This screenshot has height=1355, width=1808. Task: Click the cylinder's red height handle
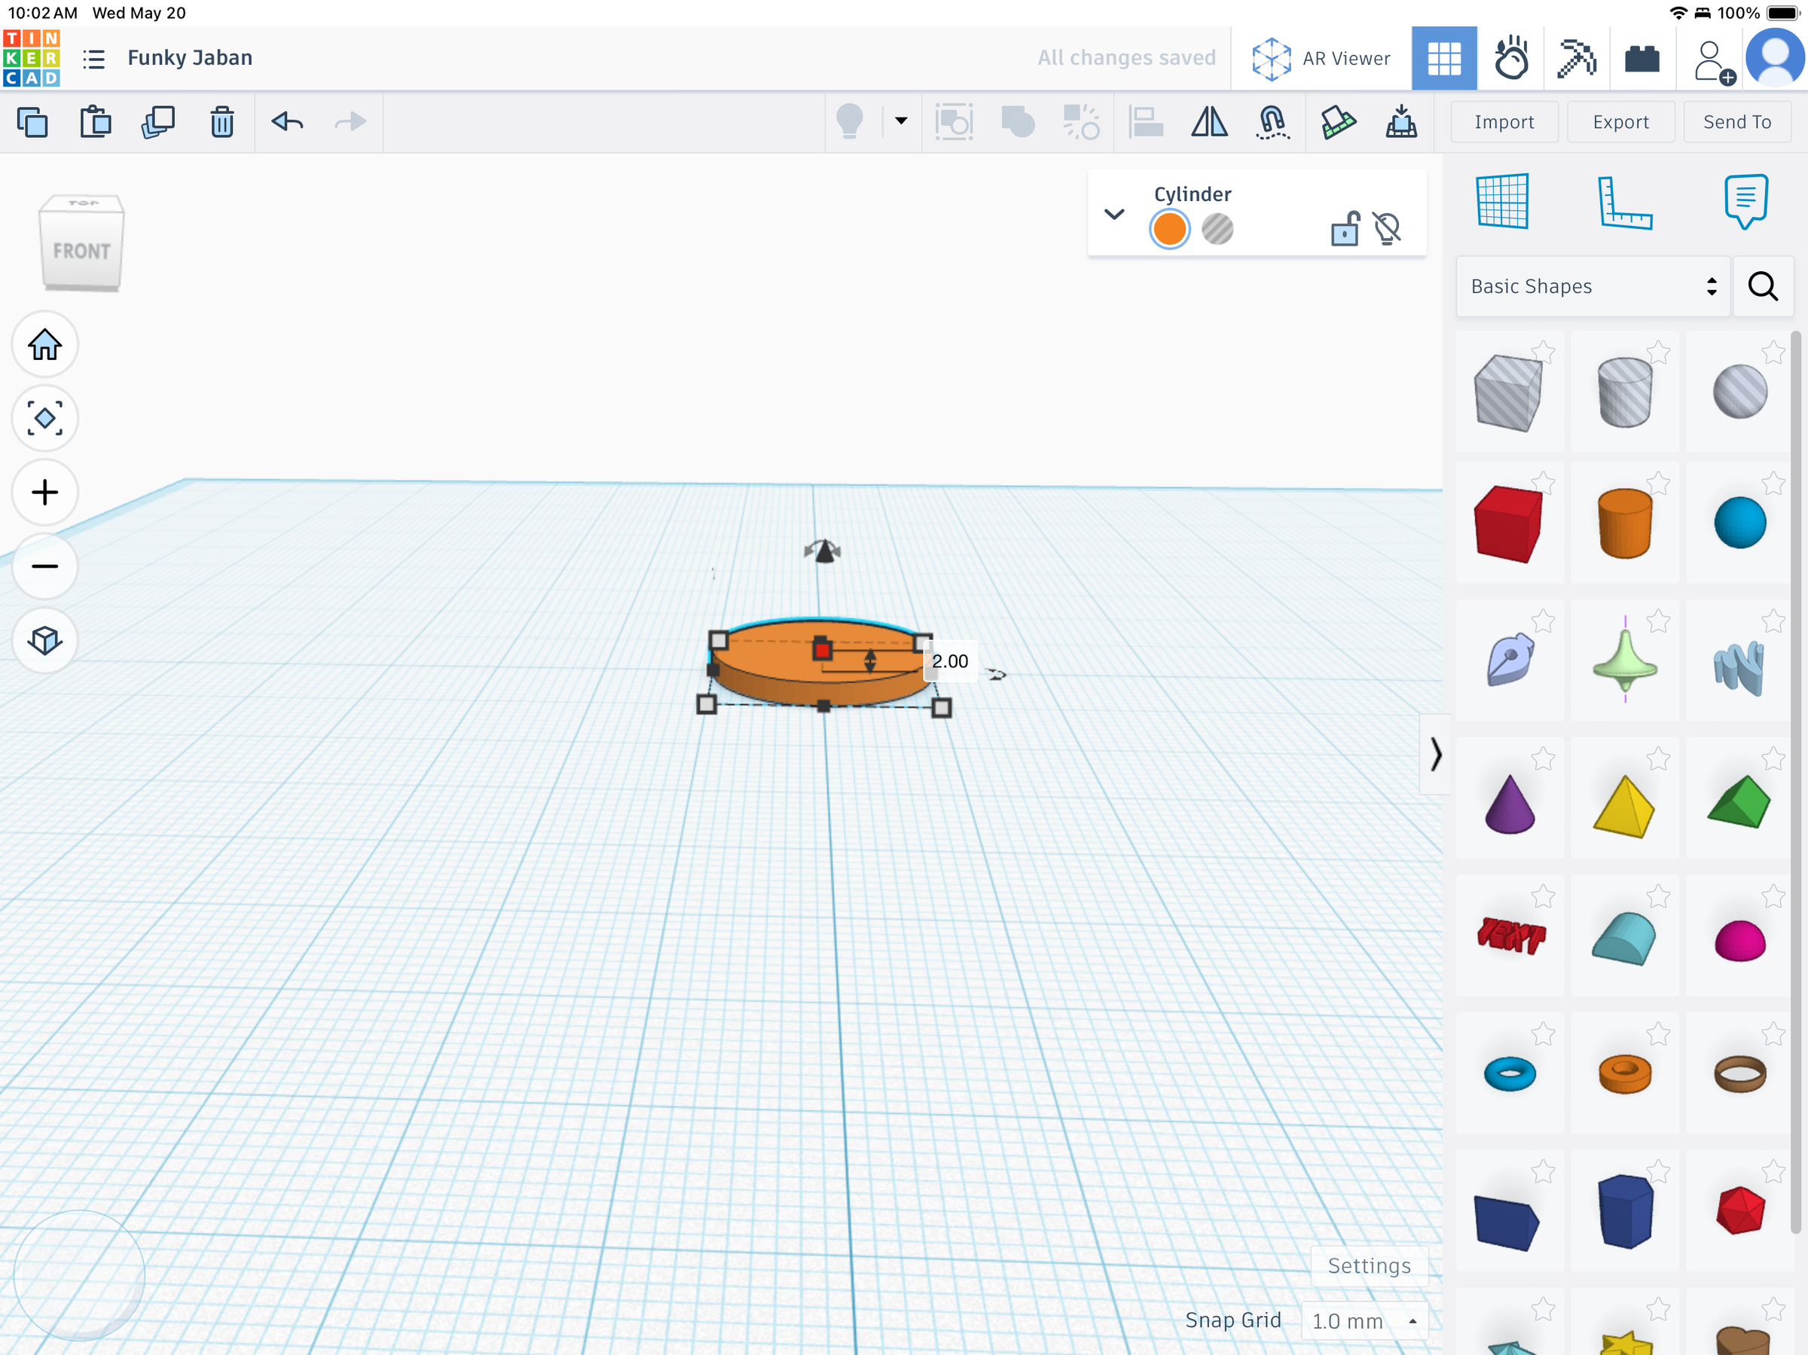click(823, 651)
